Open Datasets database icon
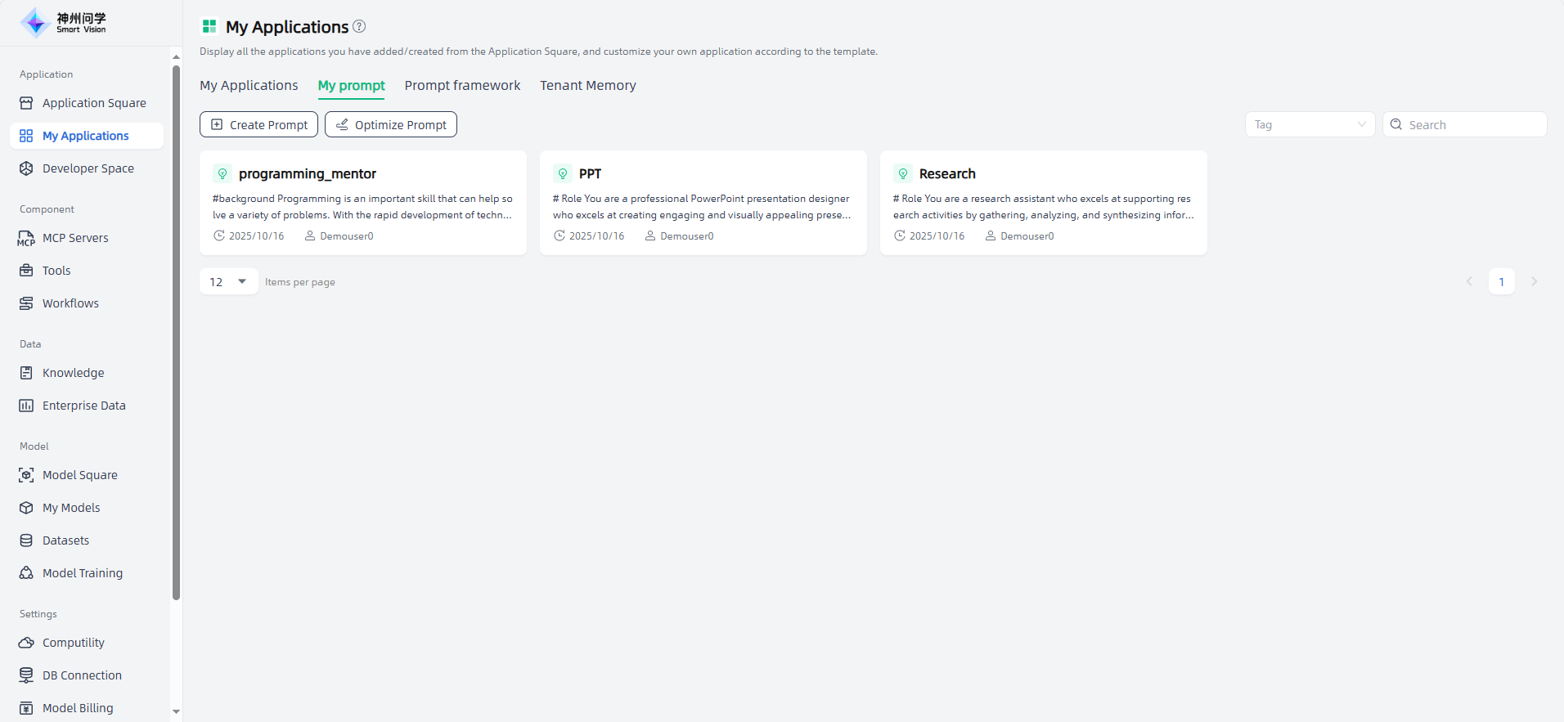 coord(26,540)
